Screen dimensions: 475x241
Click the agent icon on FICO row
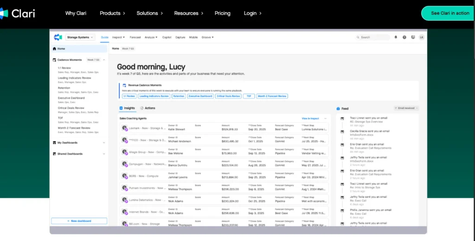(124, 140)
